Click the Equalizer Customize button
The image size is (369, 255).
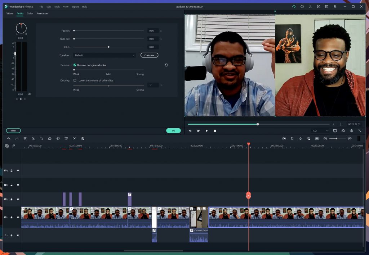[150, 55]
